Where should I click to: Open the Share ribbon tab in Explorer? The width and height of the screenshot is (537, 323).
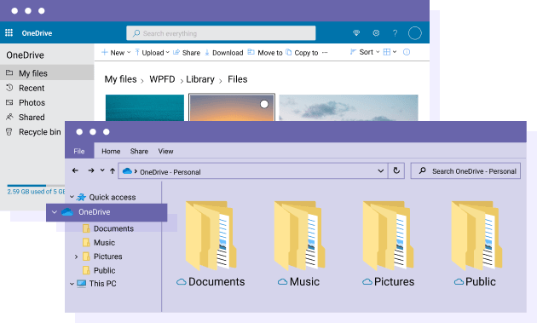click(x=139, y=151)
